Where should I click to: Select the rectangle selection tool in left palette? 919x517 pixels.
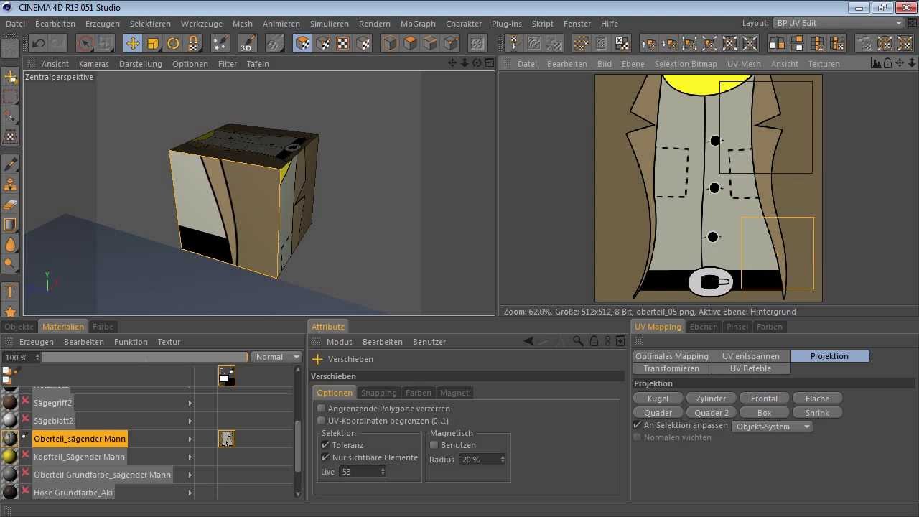click(10, 96)
